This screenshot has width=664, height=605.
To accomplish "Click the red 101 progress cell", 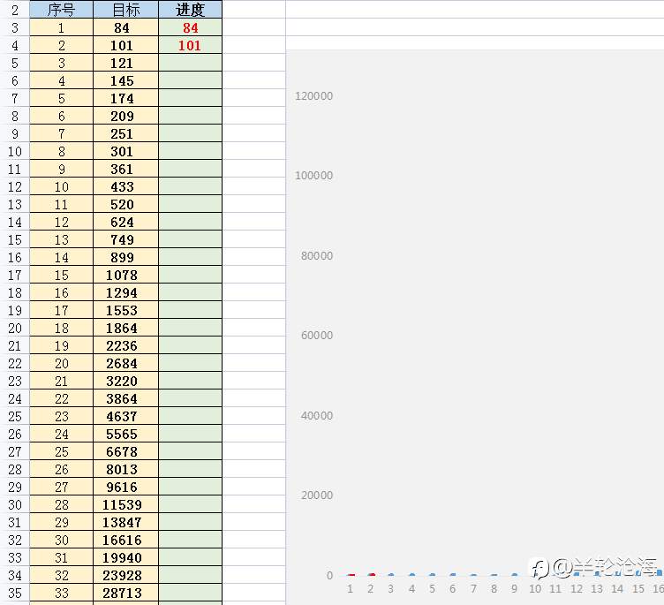I will (190, 45).
